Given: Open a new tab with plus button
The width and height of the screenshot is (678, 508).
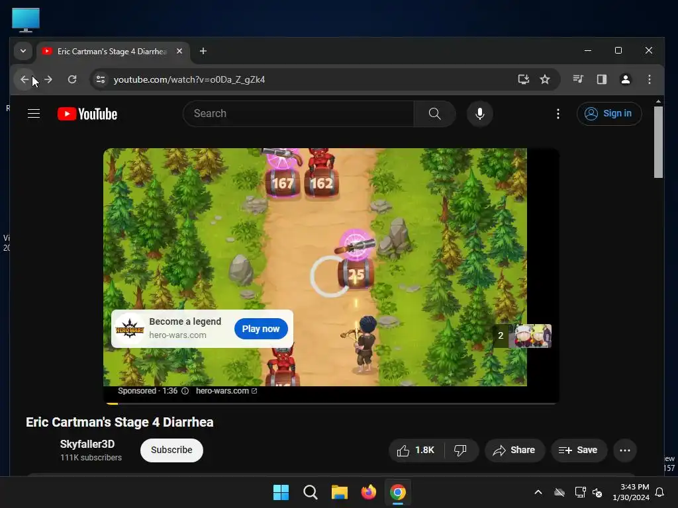Looking at the screenshot, I should (x=203, y=51).
